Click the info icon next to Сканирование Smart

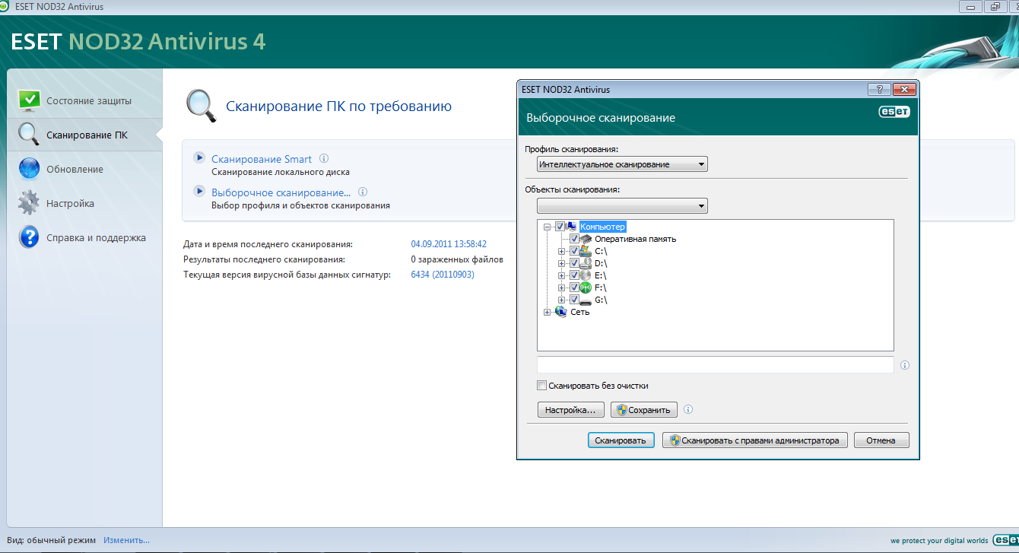(324, 159)
